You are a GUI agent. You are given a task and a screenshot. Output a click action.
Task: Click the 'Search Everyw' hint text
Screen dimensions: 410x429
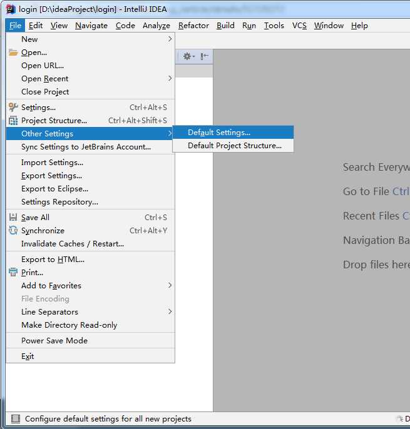[376, 167]
